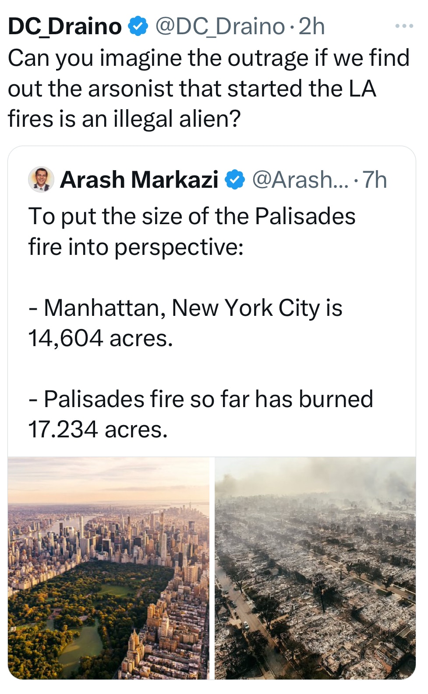This screenshot has width=428, height=694.
Task: Open the 7h timestamp on quoted tweet
Action: click(x=375, y=180)
